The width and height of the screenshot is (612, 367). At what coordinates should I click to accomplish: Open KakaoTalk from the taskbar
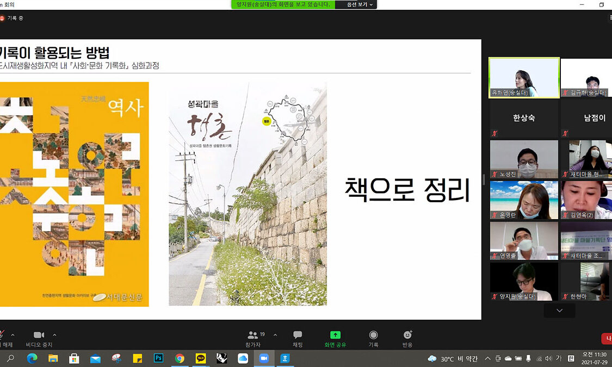(201, 358)
